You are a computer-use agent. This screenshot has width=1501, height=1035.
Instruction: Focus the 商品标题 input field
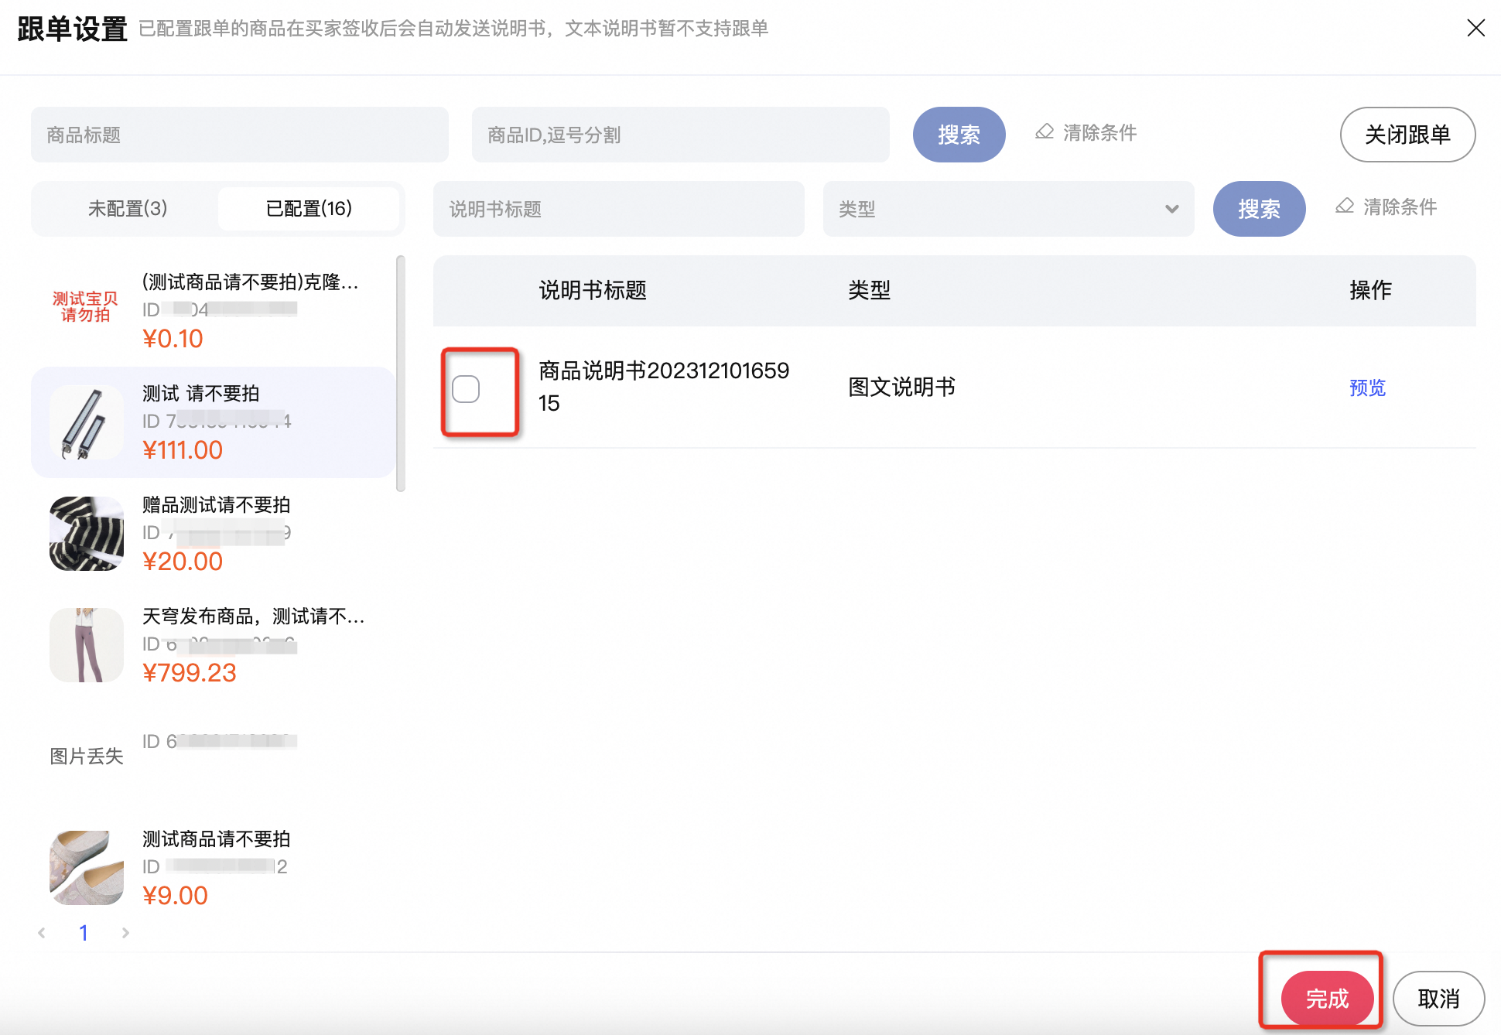(x=240, y=135)
